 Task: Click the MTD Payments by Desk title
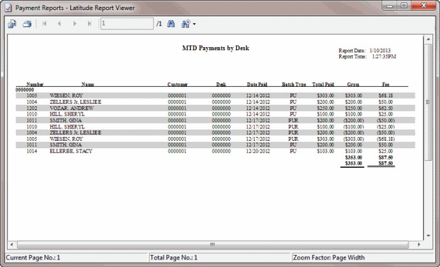pos(214,48)
